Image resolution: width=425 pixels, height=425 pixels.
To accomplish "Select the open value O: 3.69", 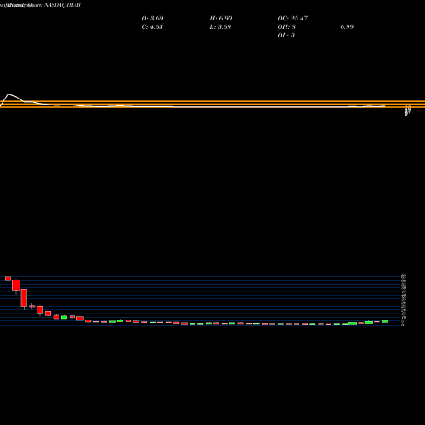I will [152, 19].
